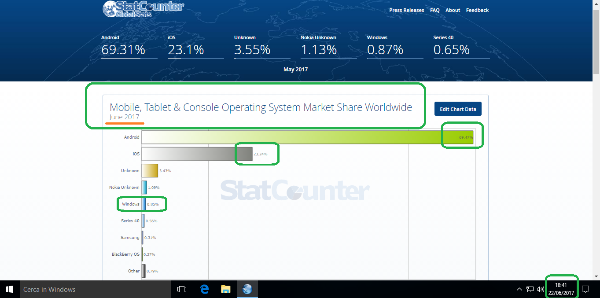Click the scrollbar up arrow
This screenshot has height=298, width=600.
pyautogui.click(x=596, y=4)
